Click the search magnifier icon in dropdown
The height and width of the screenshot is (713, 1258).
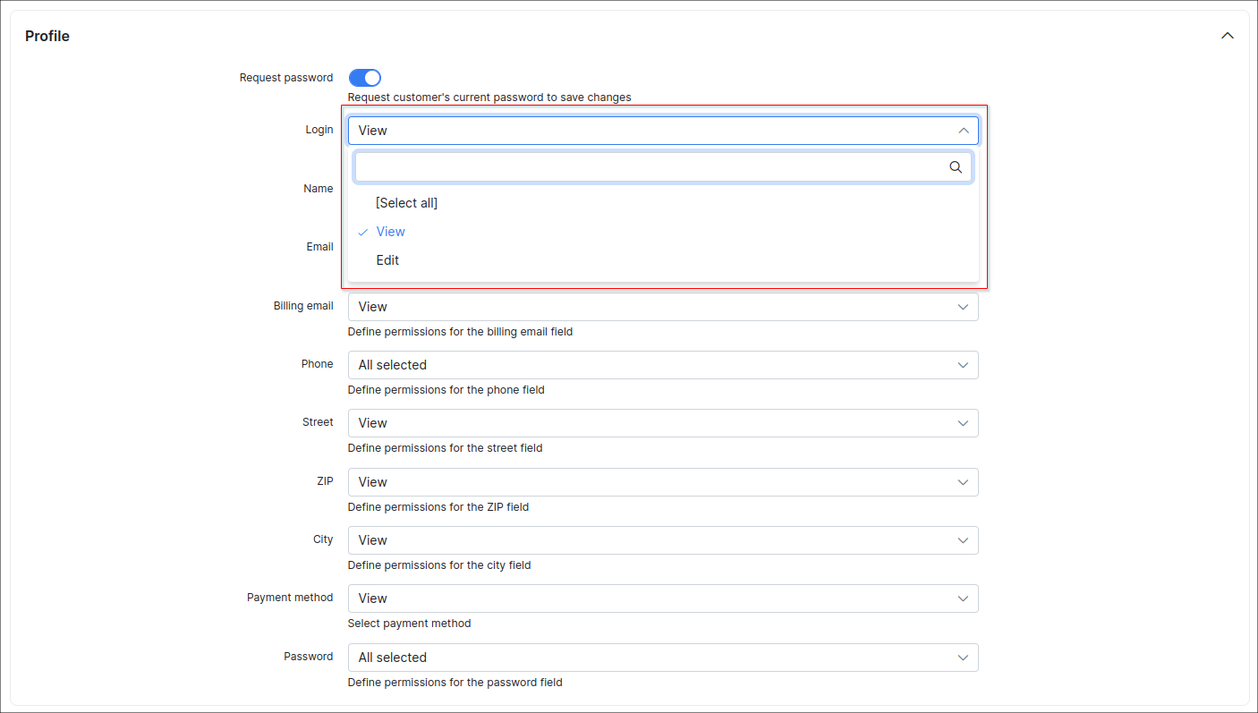point(955,167)
